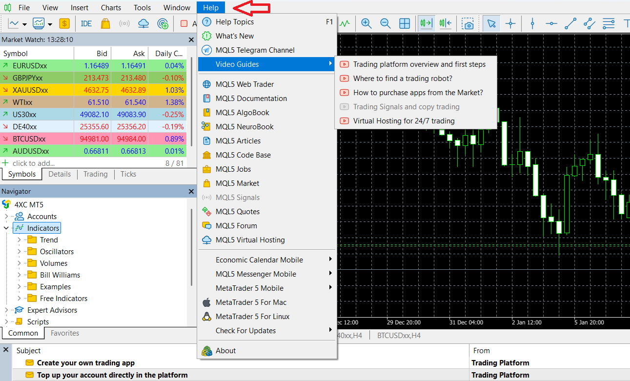Viewport: 630px width, 381px height.
Task: Collapse the Indicators tree node
Action: tap(6, 228)
